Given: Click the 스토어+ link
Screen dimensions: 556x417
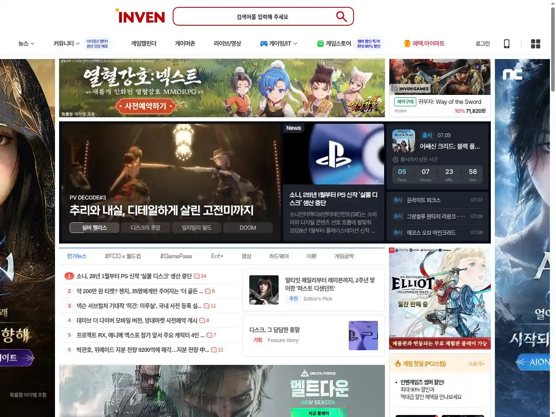Looking at the screenshot, I should pyautogui.click(x=476, y=364).
